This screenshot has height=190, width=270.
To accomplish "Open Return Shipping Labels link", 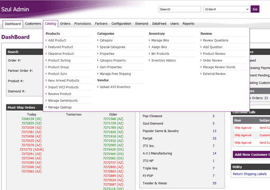I will [250, 174].
